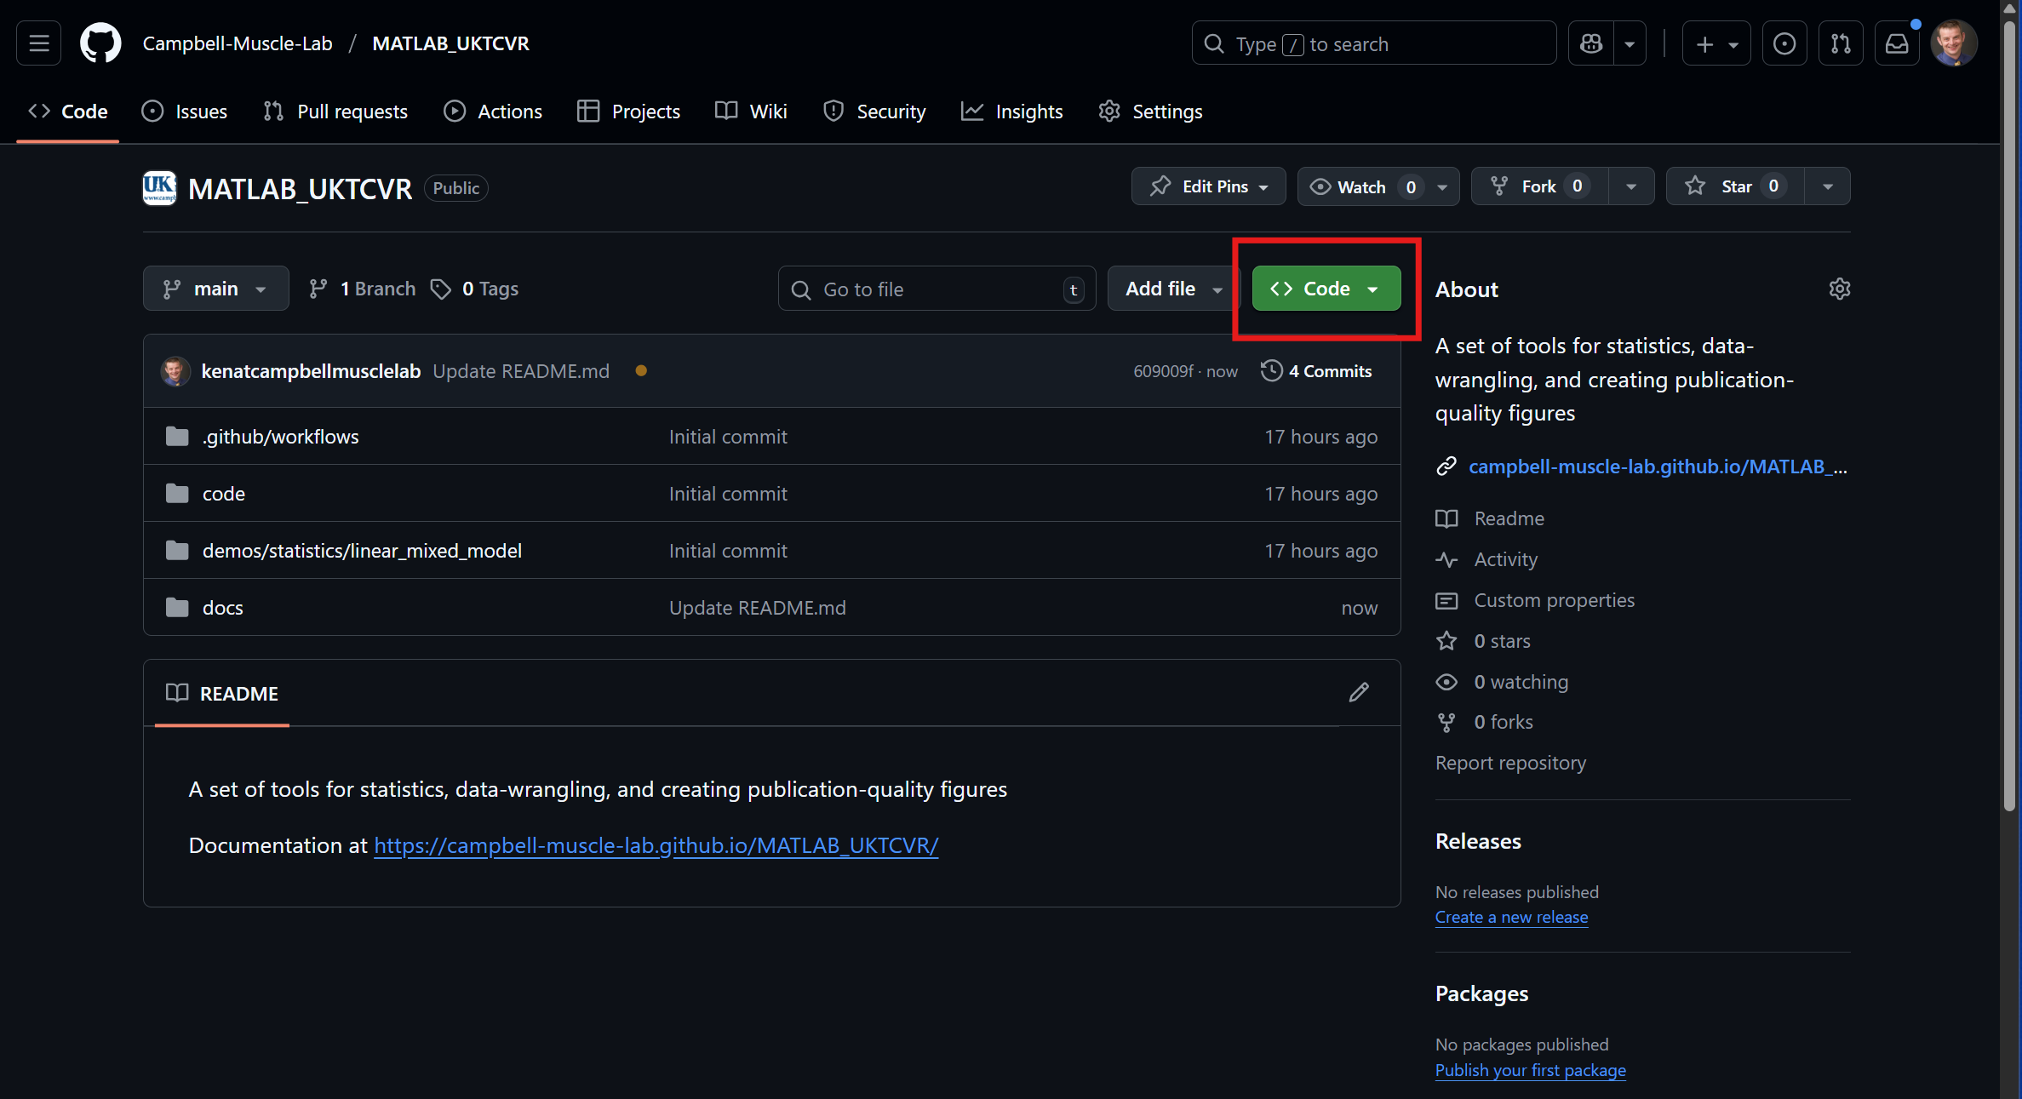Open commit hash 609009f
Image resolution: width=2022 pixels, height=1099 pixels.
click(1163, 371)
